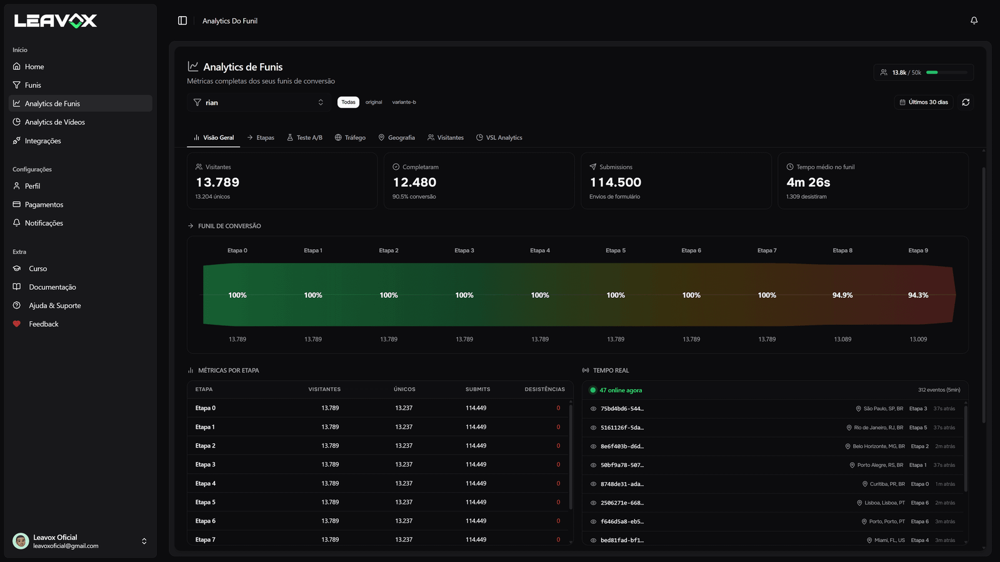Open Ajuda & Suporte
The width and height of the screenshot is (1000, 562).
[x=80, y=305]
